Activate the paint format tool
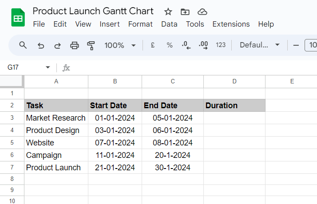 click(x=91, y=45)
